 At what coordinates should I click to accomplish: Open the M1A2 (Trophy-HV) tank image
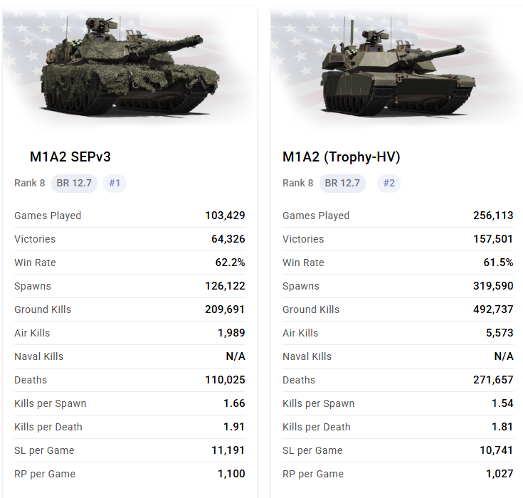[397, 67]
